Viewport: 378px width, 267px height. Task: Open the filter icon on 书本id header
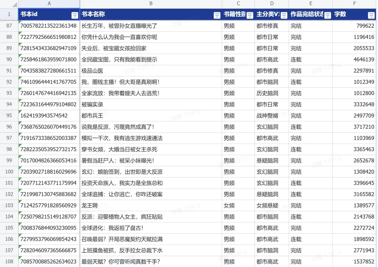coord(75,15)
